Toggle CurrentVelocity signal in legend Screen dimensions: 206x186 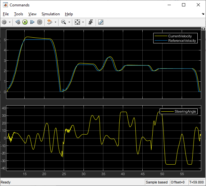[180, 36]
